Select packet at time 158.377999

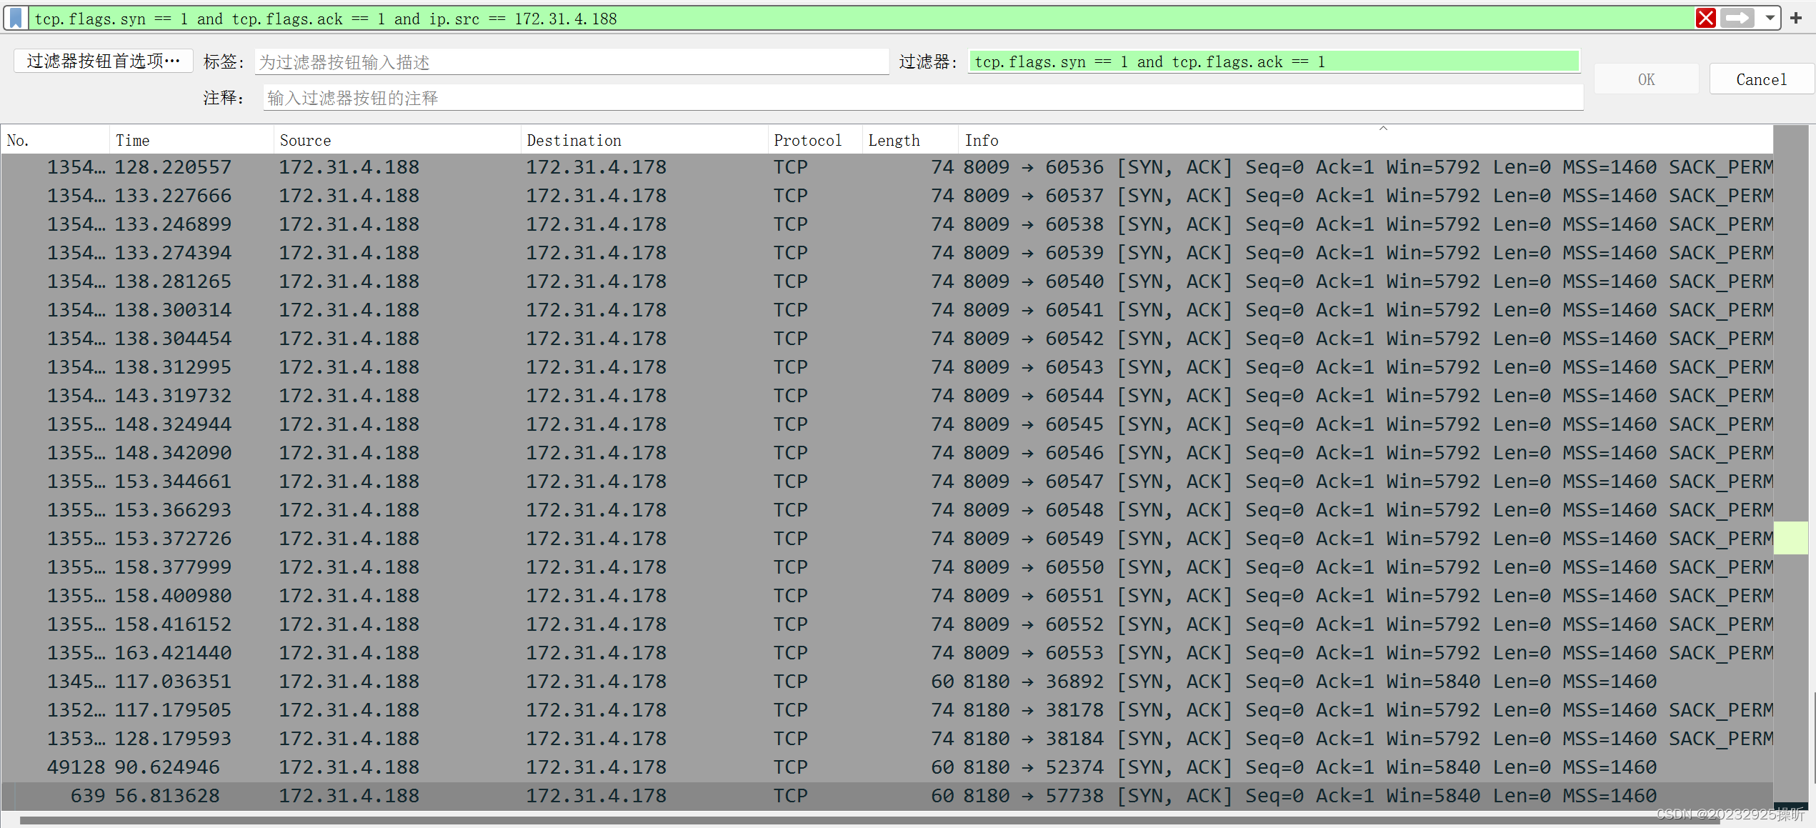pyautogui.click(x=887, y=567)
